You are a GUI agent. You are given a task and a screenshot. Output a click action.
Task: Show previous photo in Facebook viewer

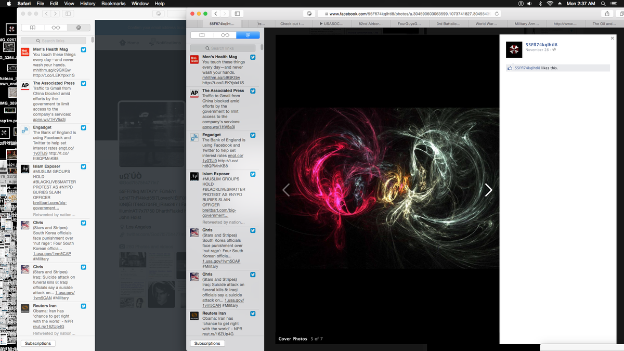286,190
